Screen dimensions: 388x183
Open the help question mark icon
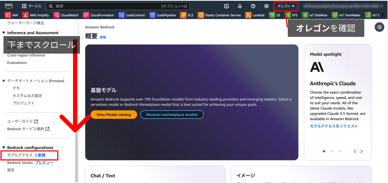tap(253, 6)
